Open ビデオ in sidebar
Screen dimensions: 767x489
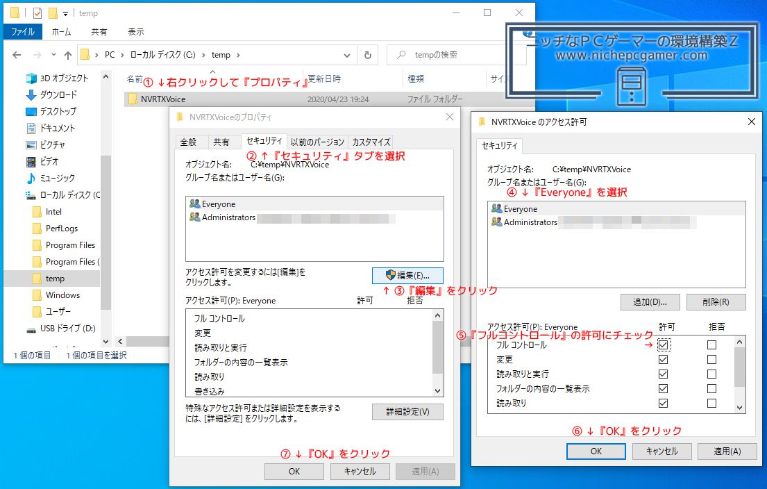[42, 162]
